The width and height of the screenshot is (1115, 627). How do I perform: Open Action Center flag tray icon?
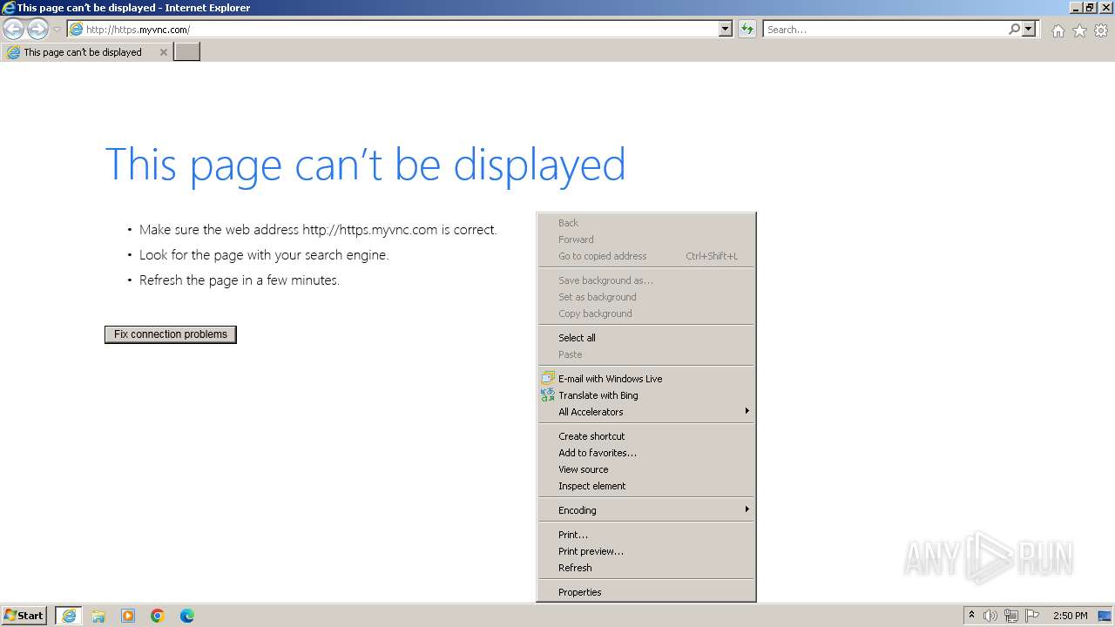click(x=1032, y=616)
